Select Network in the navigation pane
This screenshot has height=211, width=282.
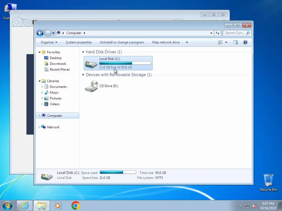(53, 127)
